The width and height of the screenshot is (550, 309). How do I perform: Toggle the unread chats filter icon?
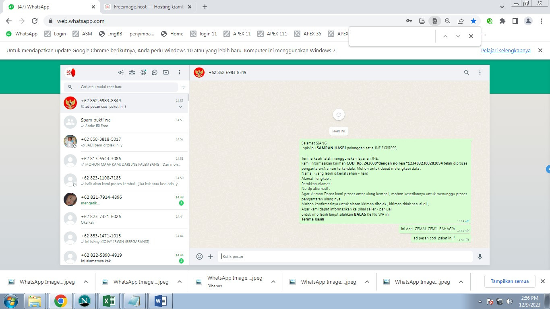pyautogui.click(x=183, y=87)
